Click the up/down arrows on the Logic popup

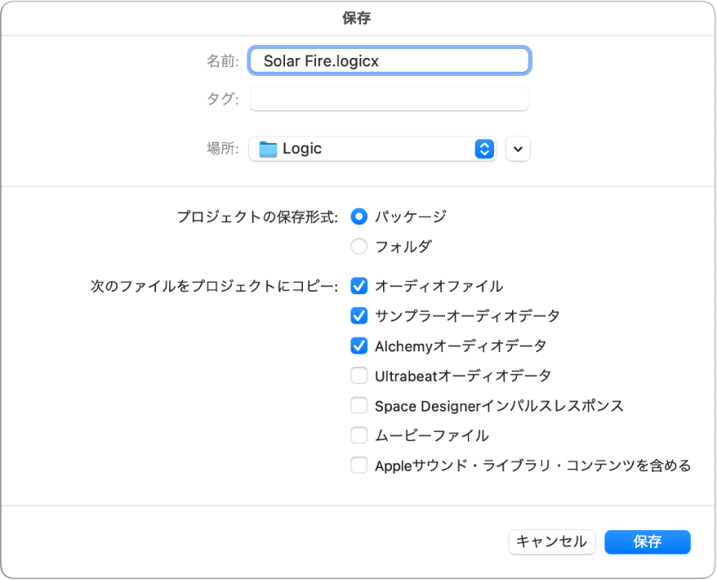coord(484,149)
